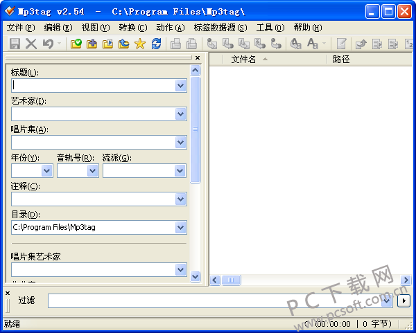Open the 编辑(E) menu

[58, 28]
